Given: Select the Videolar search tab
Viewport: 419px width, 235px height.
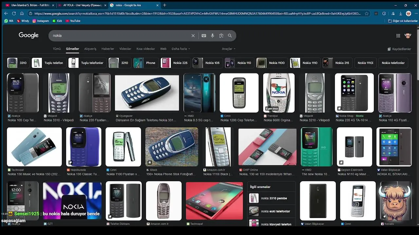Looking at the screenshot, I should (125, 49).
